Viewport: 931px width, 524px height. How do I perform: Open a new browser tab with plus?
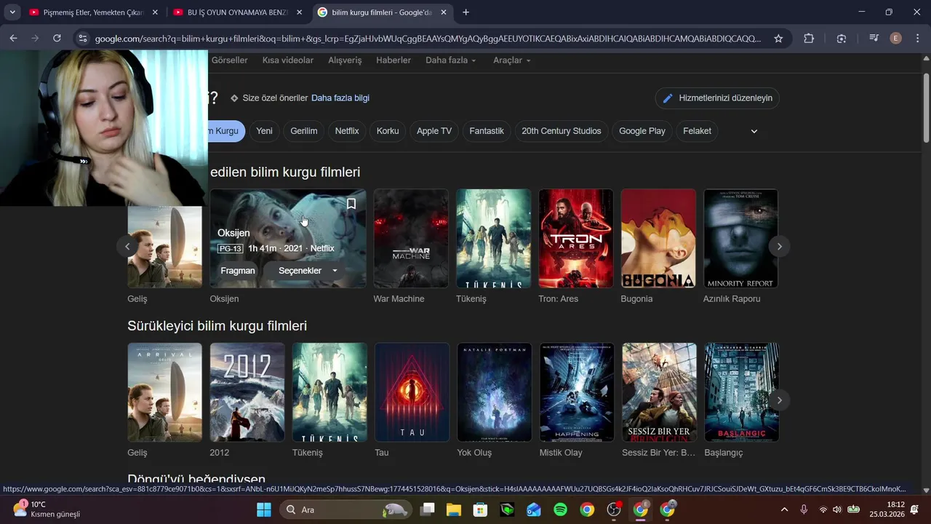465,12
